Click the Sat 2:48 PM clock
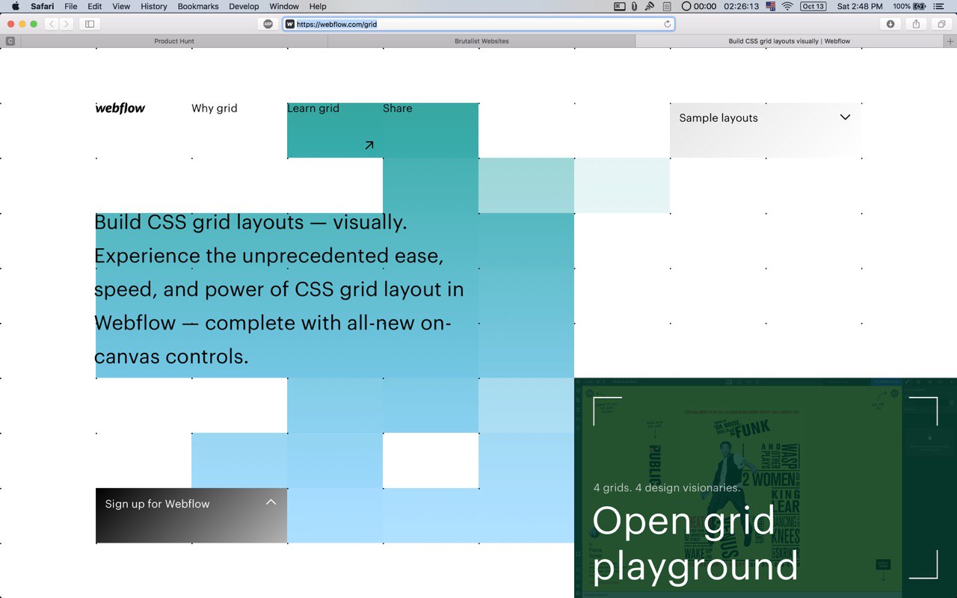 860,6
